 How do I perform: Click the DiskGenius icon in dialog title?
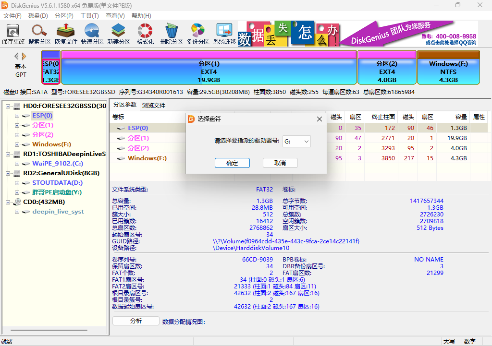pyautogui.click(x=191, y=119)
